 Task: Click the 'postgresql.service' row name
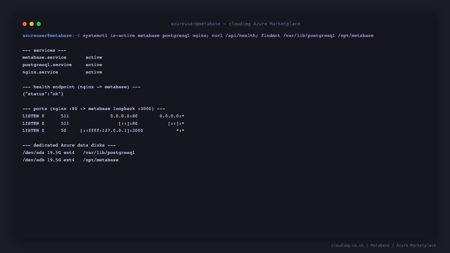pos(47,65)
